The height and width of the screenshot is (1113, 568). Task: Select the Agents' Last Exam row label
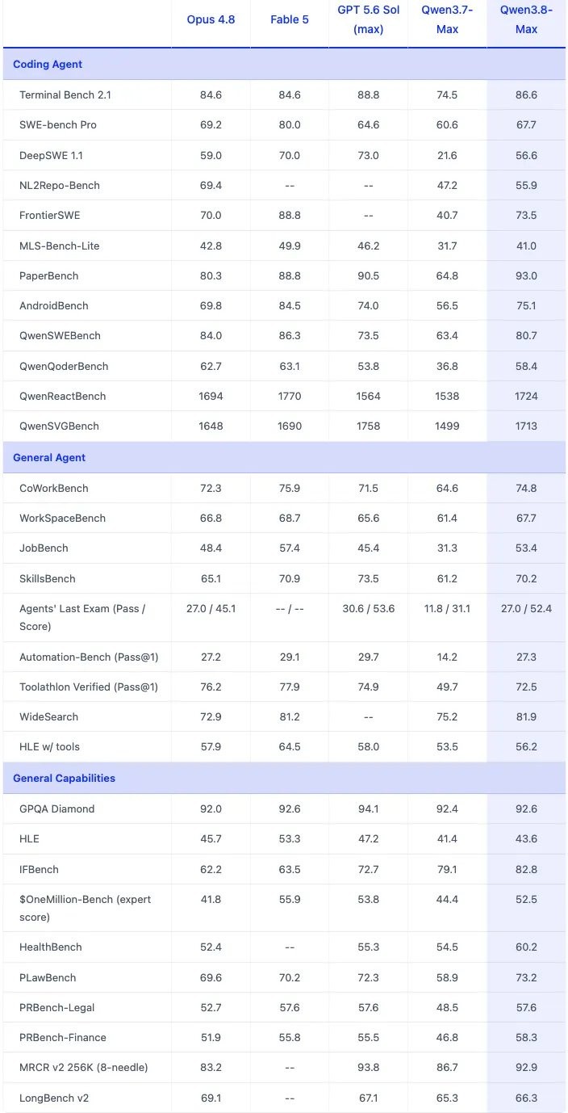coord(82,617)
